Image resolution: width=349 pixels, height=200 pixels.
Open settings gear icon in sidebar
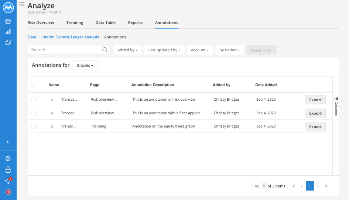click(x=8, y=158)
